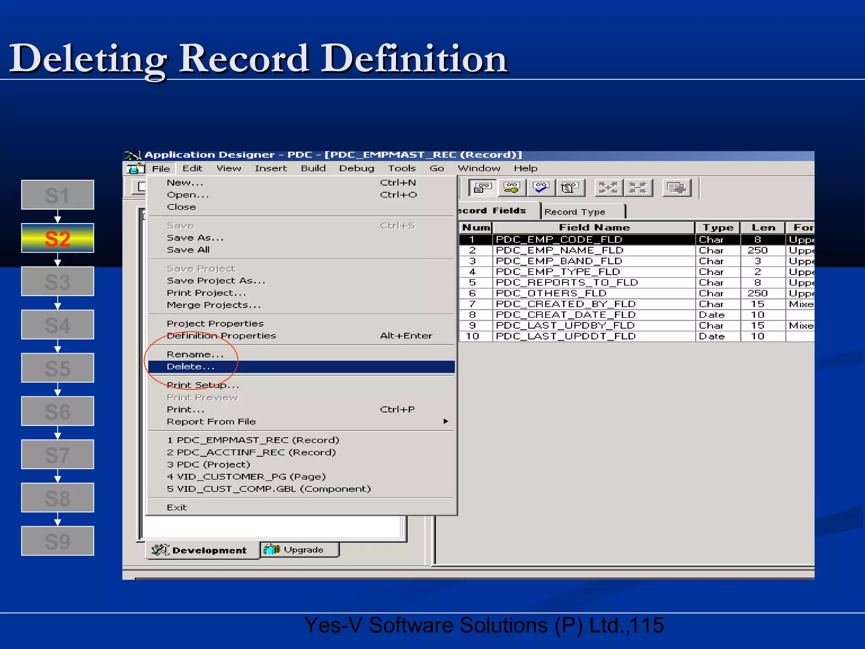Select the PDC_EMP_BAND_FLD field
This screenshot has width=865, height=649.
click(x=594, y=261)
